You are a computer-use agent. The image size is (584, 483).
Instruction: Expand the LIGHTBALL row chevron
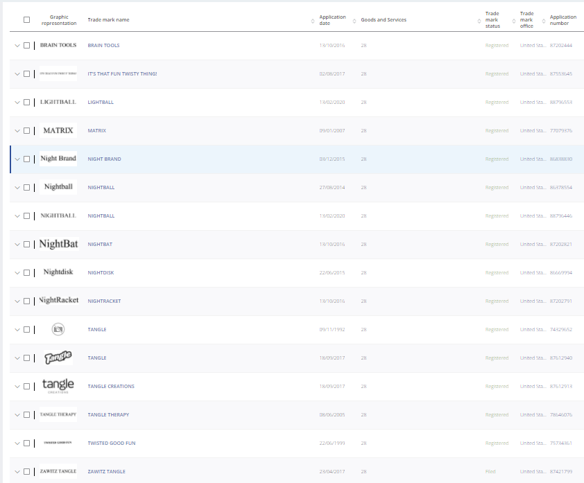(x=17, y=103)
